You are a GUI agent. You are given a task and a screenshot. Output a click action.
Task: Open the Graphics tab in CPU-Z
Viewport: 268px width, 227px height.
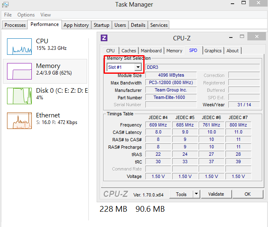point(213,51)
